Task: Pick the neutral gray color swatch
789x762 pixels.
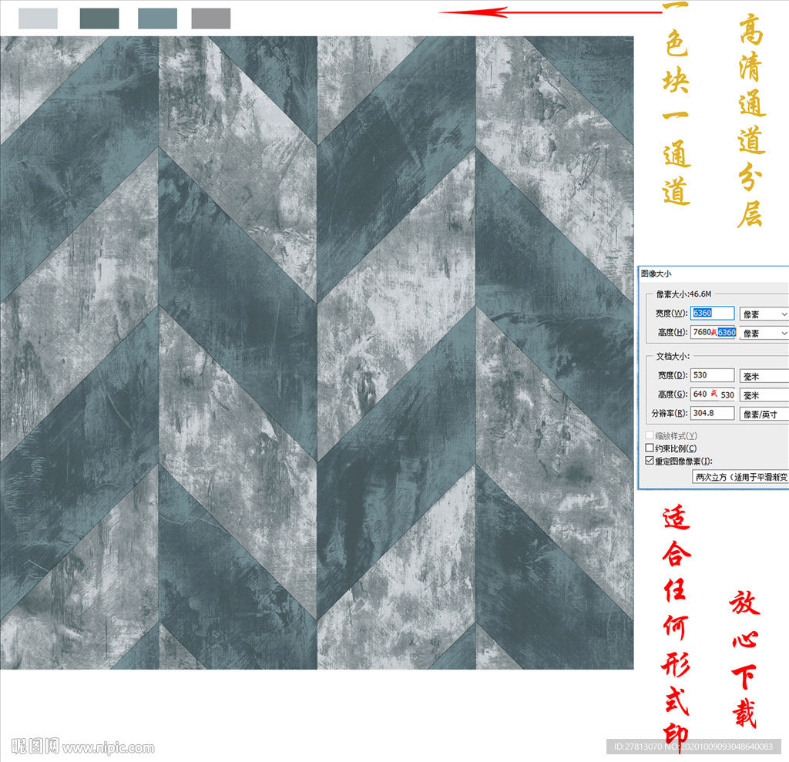Action: pos(211,18)
